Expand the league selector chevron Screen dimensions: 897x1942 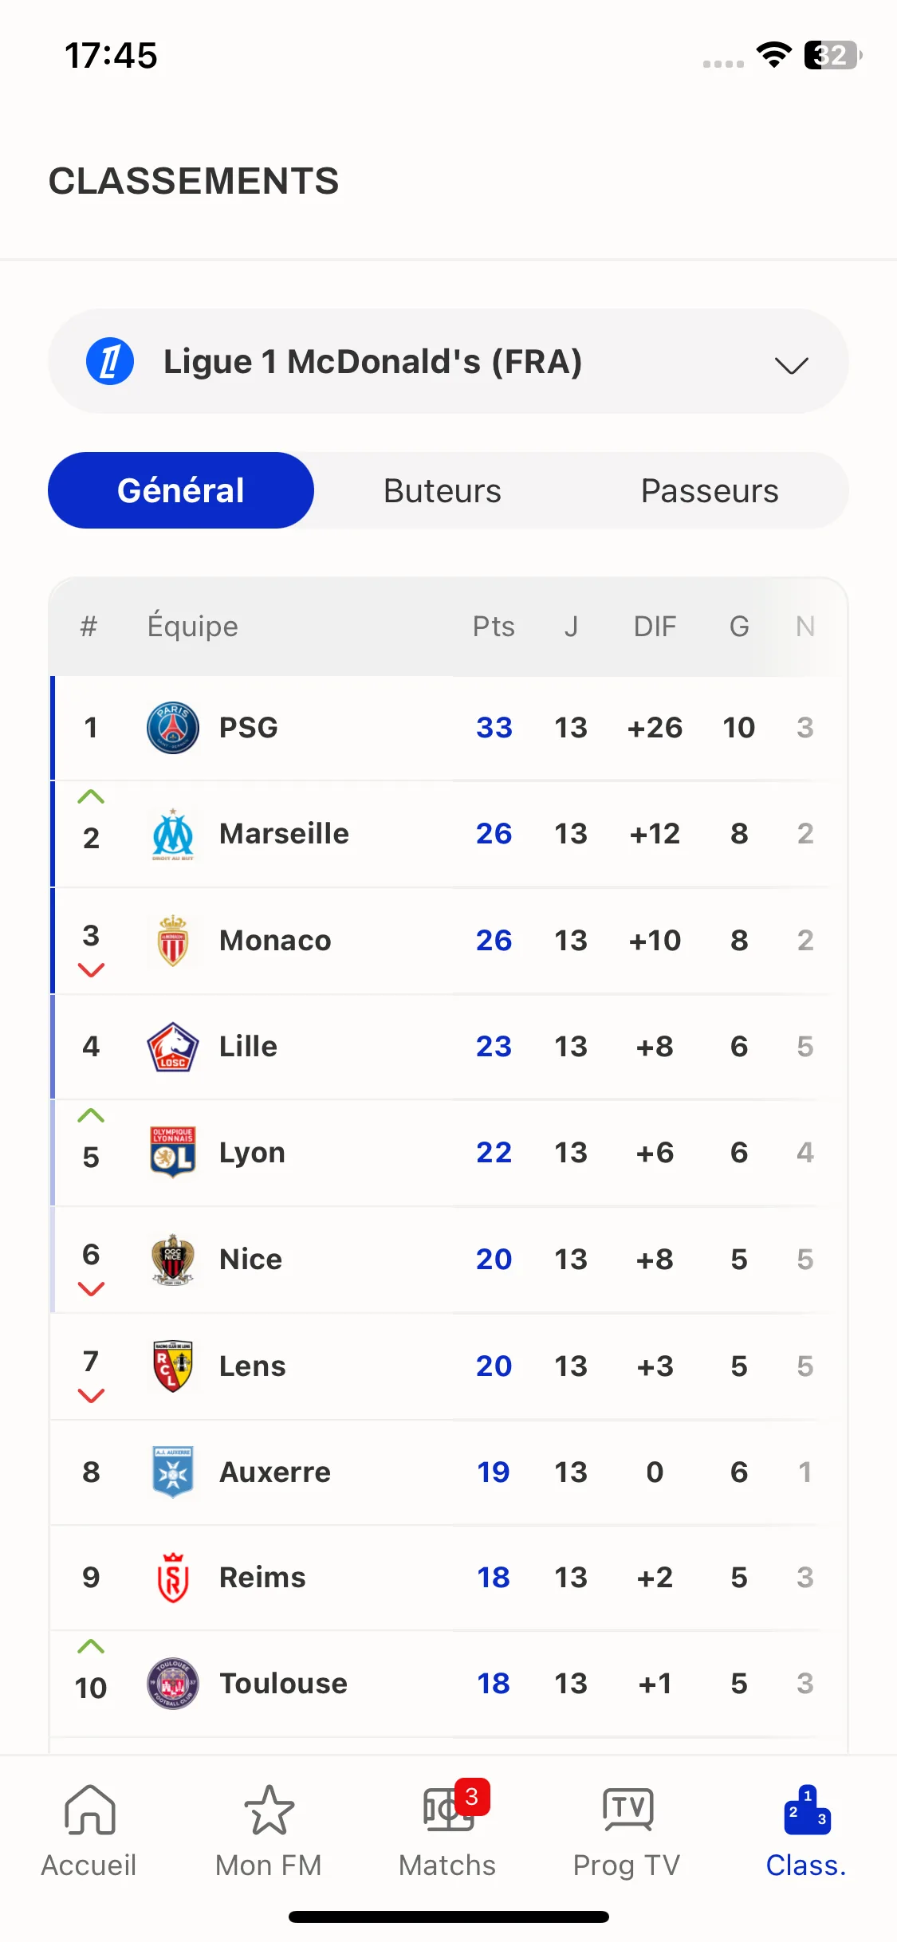click(791, 365)
